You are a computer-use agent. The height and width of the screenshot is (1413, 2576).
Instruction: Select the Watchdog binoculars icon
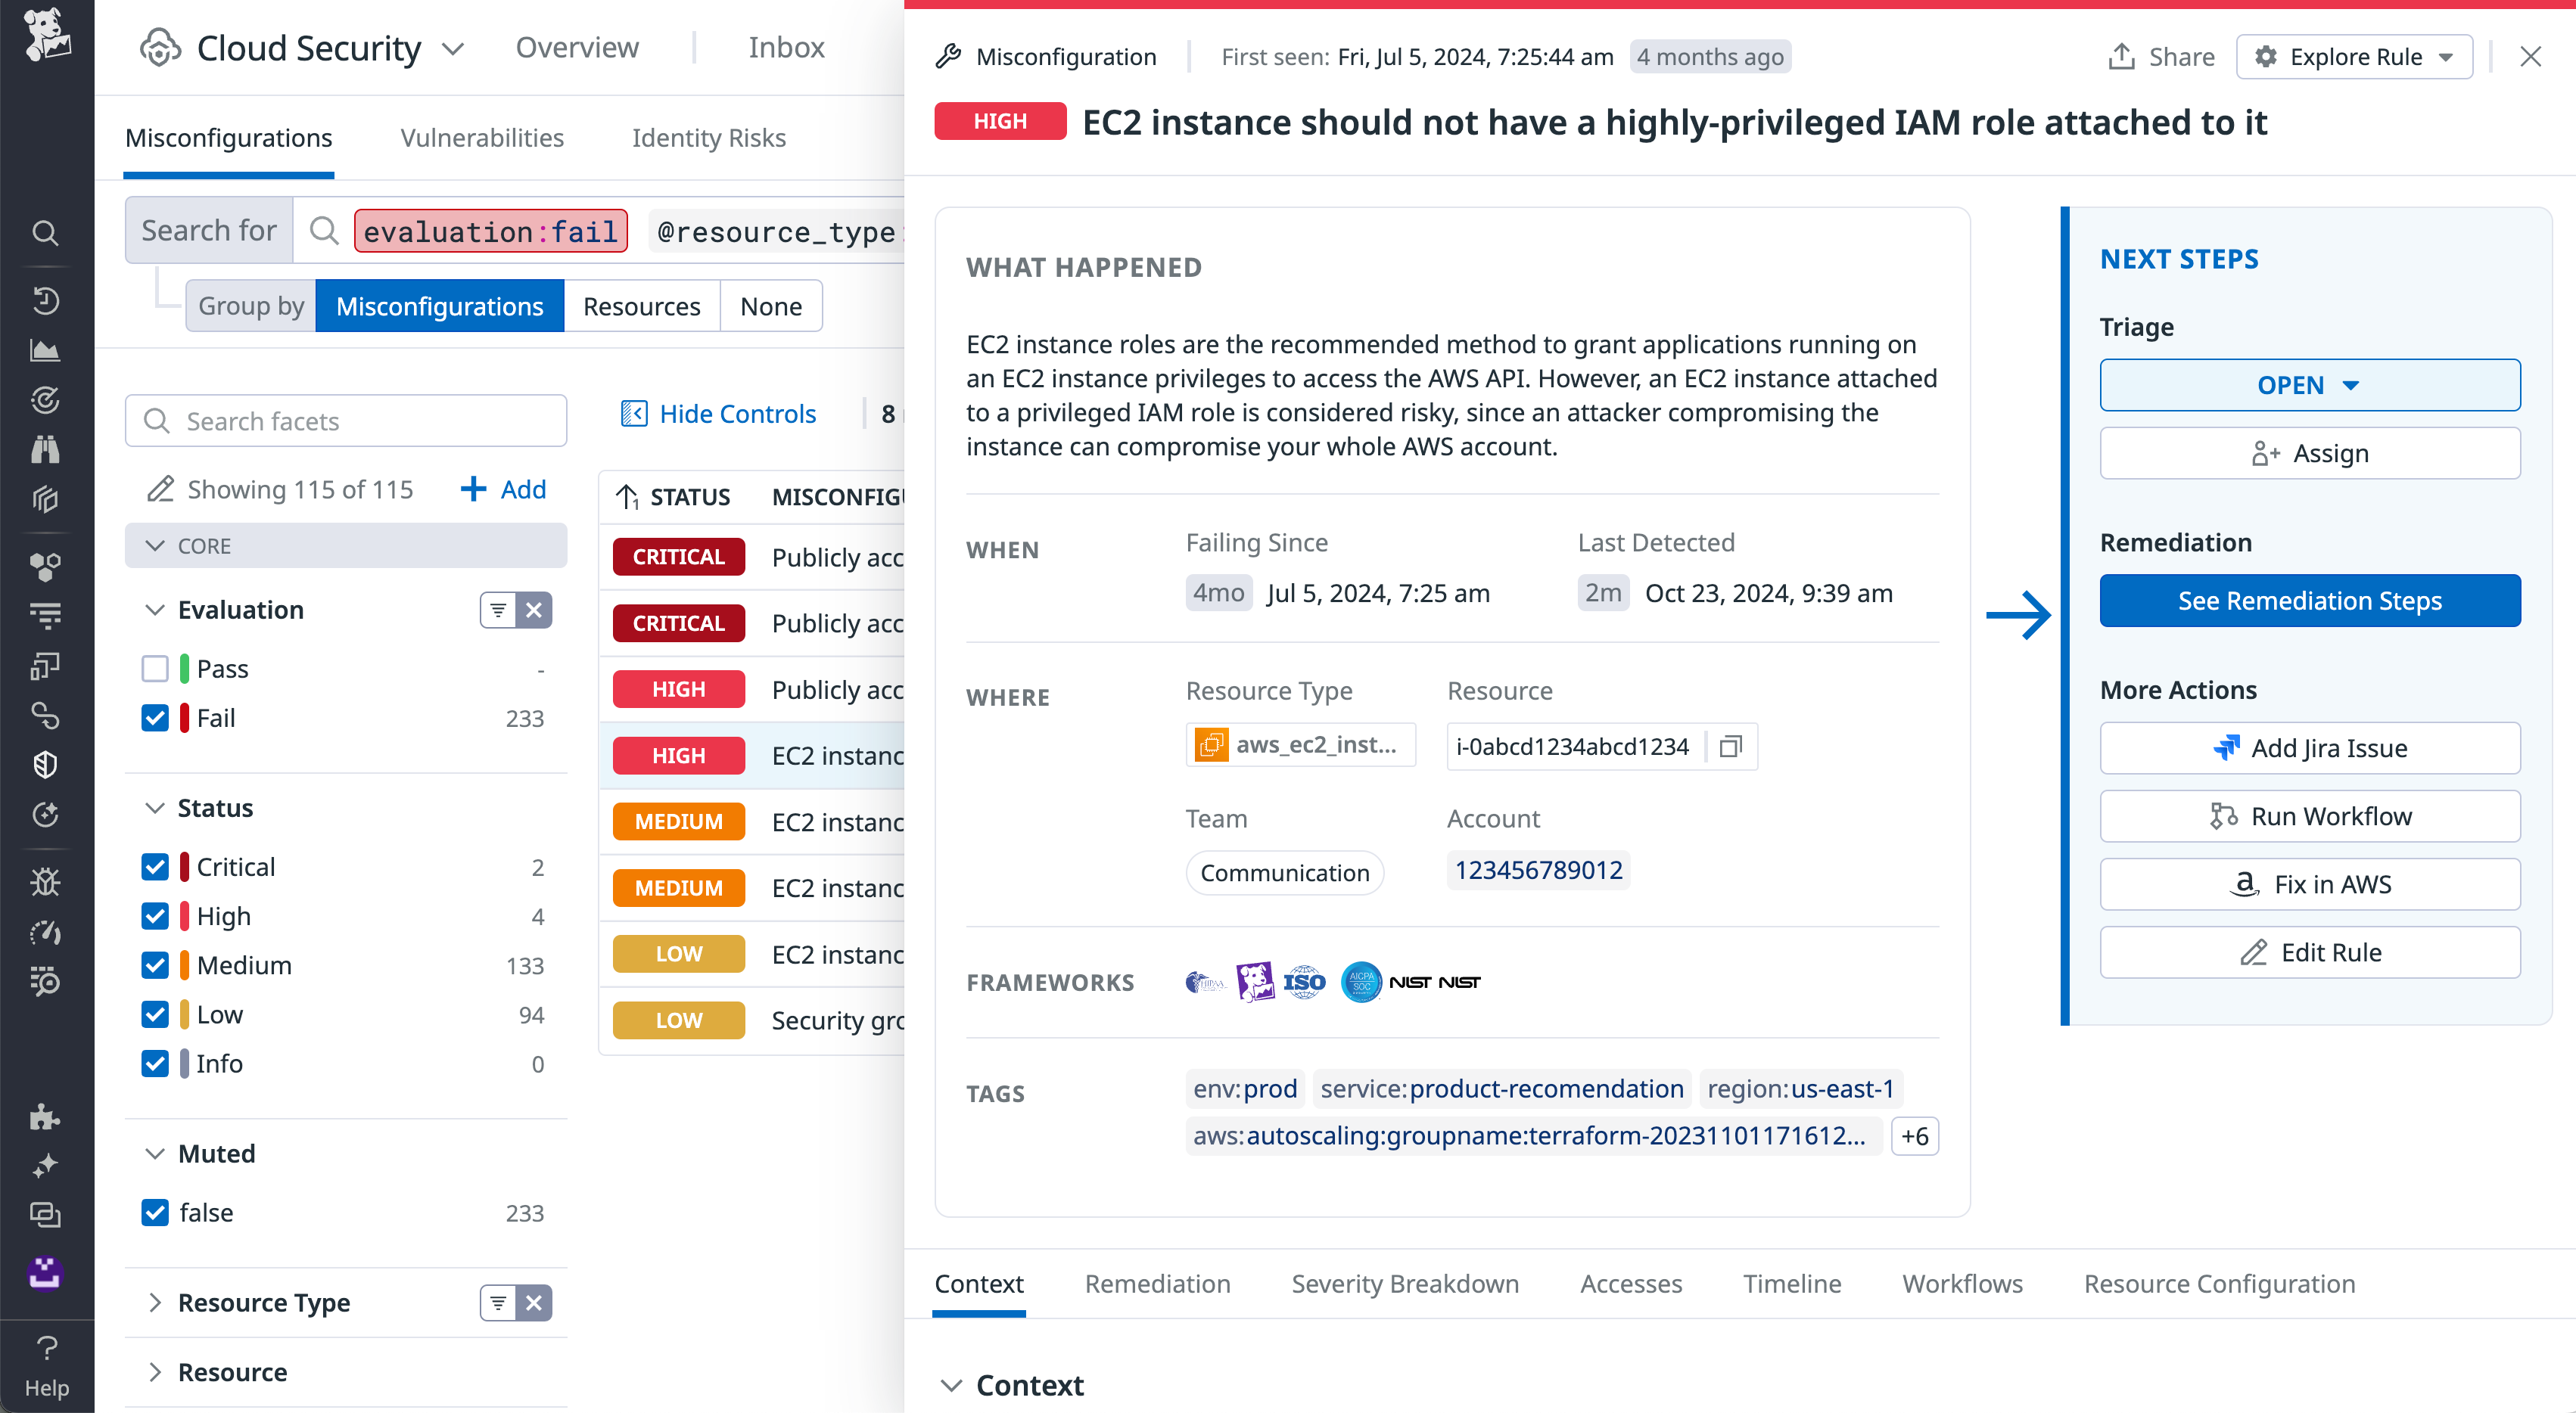tap(46, 449)
